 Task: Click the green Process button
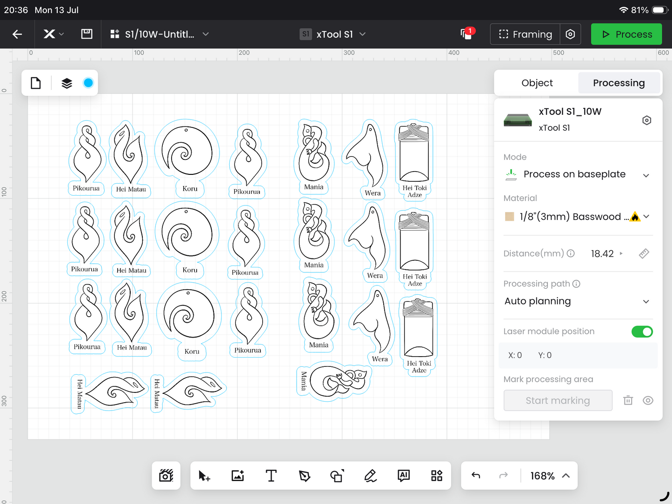[x=626, y=34]
